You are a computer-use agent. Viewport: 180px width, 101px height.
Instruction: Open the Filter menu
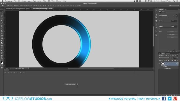(44, 1)
